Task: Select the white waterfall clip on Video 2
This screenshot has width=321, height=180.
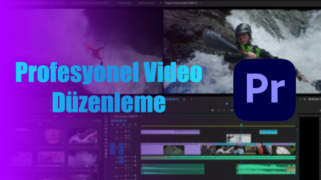Action: point(238,138)
